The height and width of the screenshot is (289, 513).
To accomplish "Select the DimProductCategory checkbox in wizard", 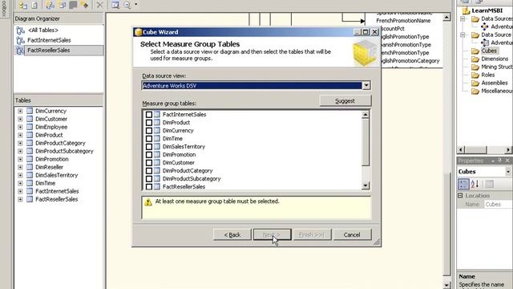I will pos(149,171).
